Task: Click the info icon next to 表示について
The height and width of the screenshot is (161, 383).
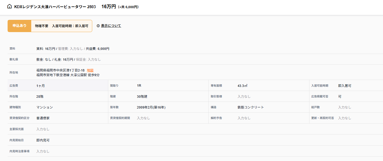Action: 98,26
